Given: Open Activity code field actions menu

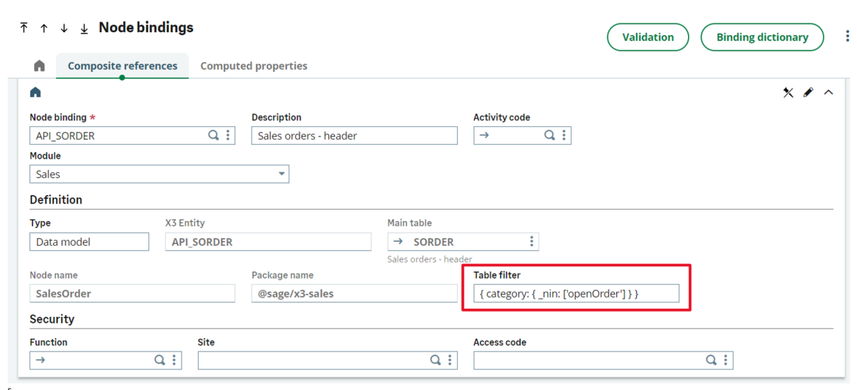Looking at the screenshot, I should click(564, 135).
